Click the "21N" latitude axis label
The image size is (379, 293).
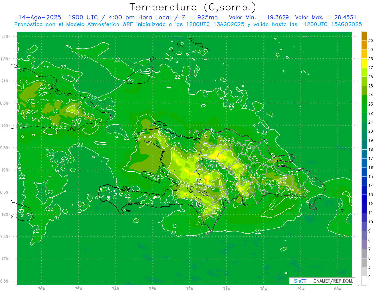pos(4,81)
